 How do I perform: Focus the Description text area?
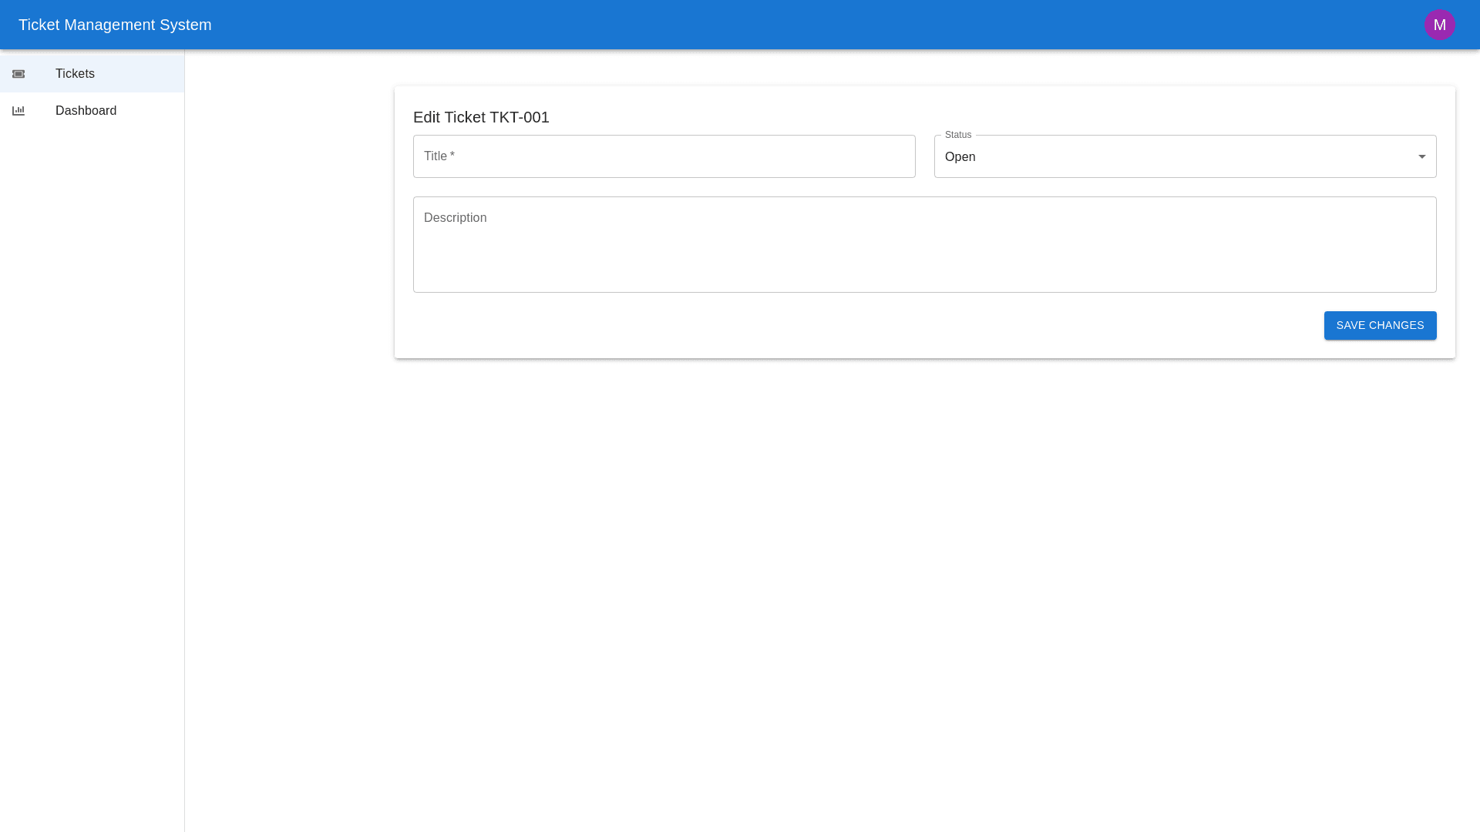[x=923, y=243]
